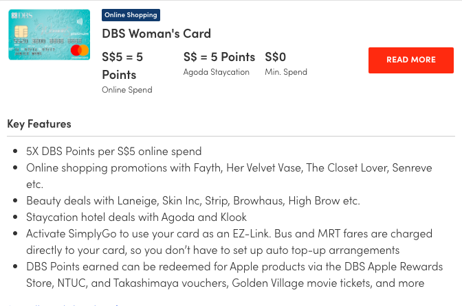Click the Mastercard logo on the card
462x306 pixels.
[x=80, y=50]
